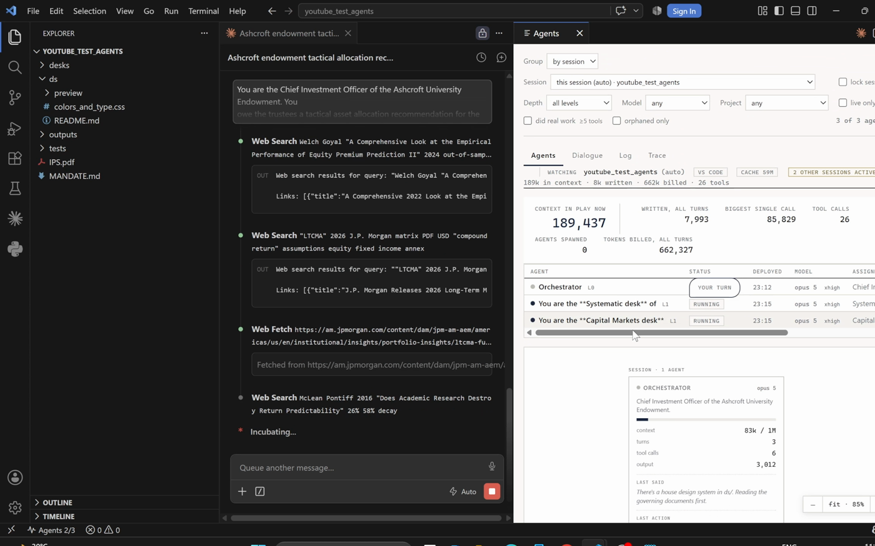This screenshot has width=875, height=546.
Task: Toggle the bottom panel layout icon
Action: click(x=795, y=11)
